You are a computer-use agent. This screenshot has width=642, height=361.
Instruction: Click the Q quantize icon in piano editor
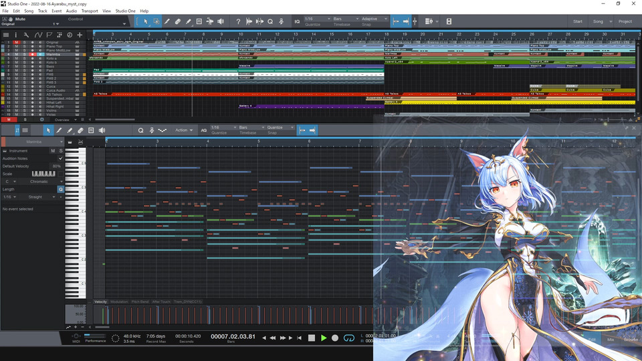point(141,130)
